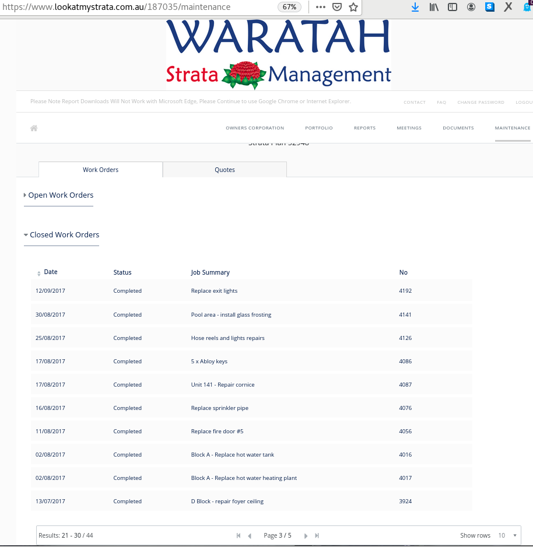Click work order number 4192
533x547 pixels.
pos(405,291)
